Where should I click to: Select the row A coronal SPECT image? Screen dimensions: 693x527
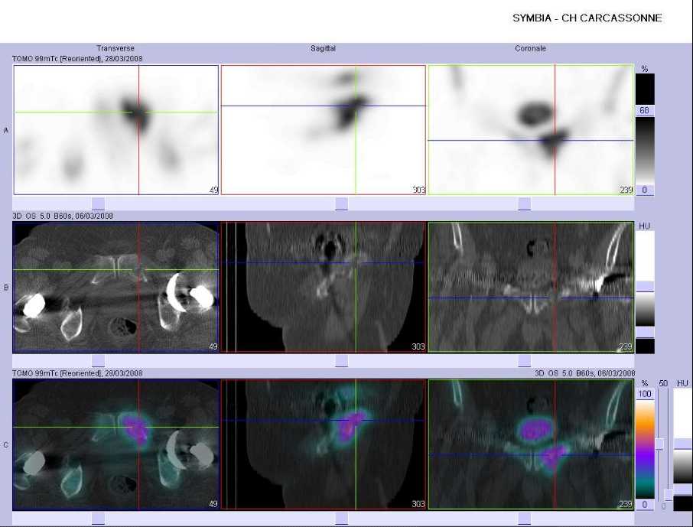531,130
